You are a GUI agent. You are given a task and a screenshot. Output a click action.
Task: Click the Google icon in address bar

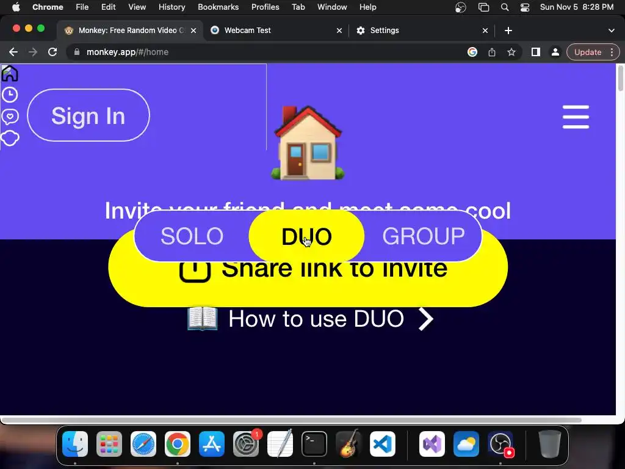[x=472, y=52]
